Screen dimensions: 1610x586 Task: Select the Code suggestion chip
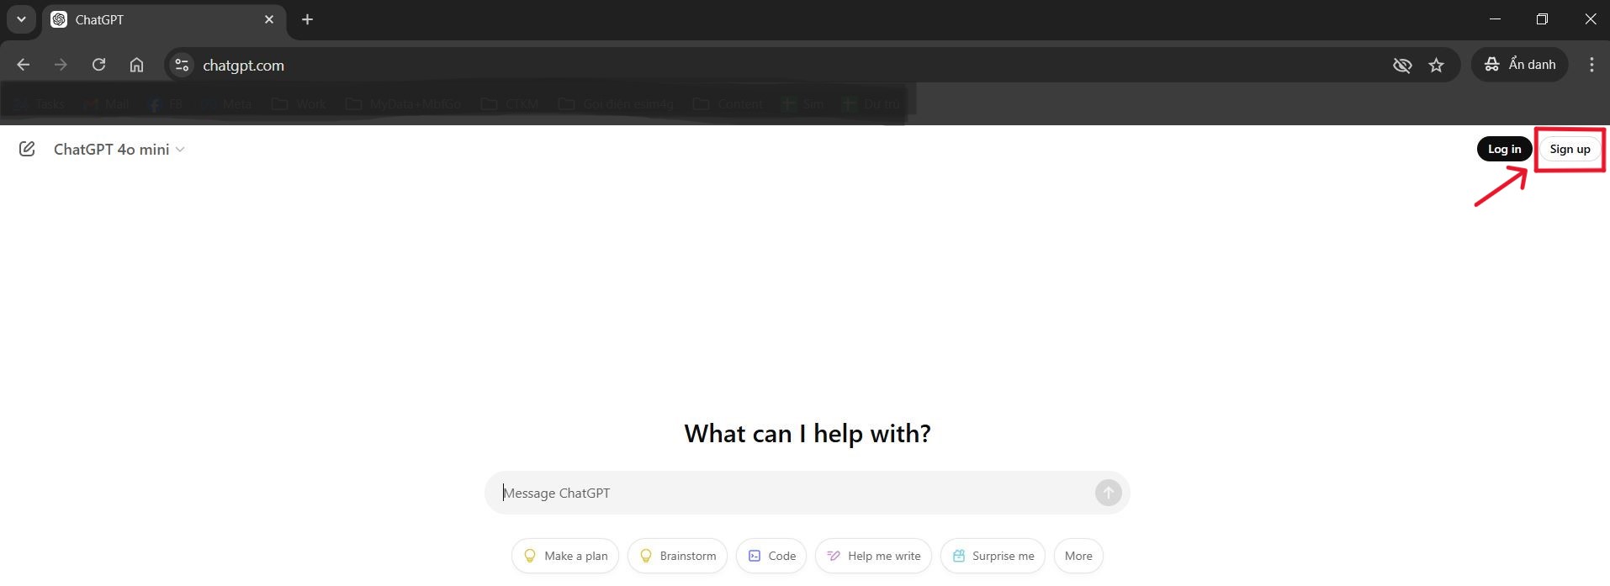click(x=771, y=556)
